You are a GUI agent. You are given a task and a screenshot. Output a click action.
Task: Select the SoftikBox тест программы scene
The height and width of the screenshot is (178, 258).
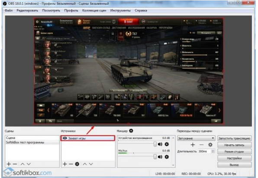point(32,142)
